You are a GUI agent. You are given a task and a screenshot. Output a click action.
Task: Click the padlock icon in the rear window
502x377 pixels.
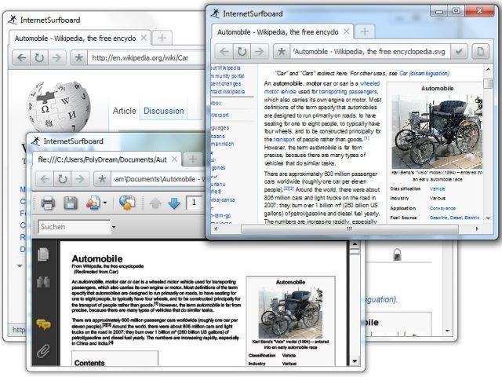coord(397,254)
